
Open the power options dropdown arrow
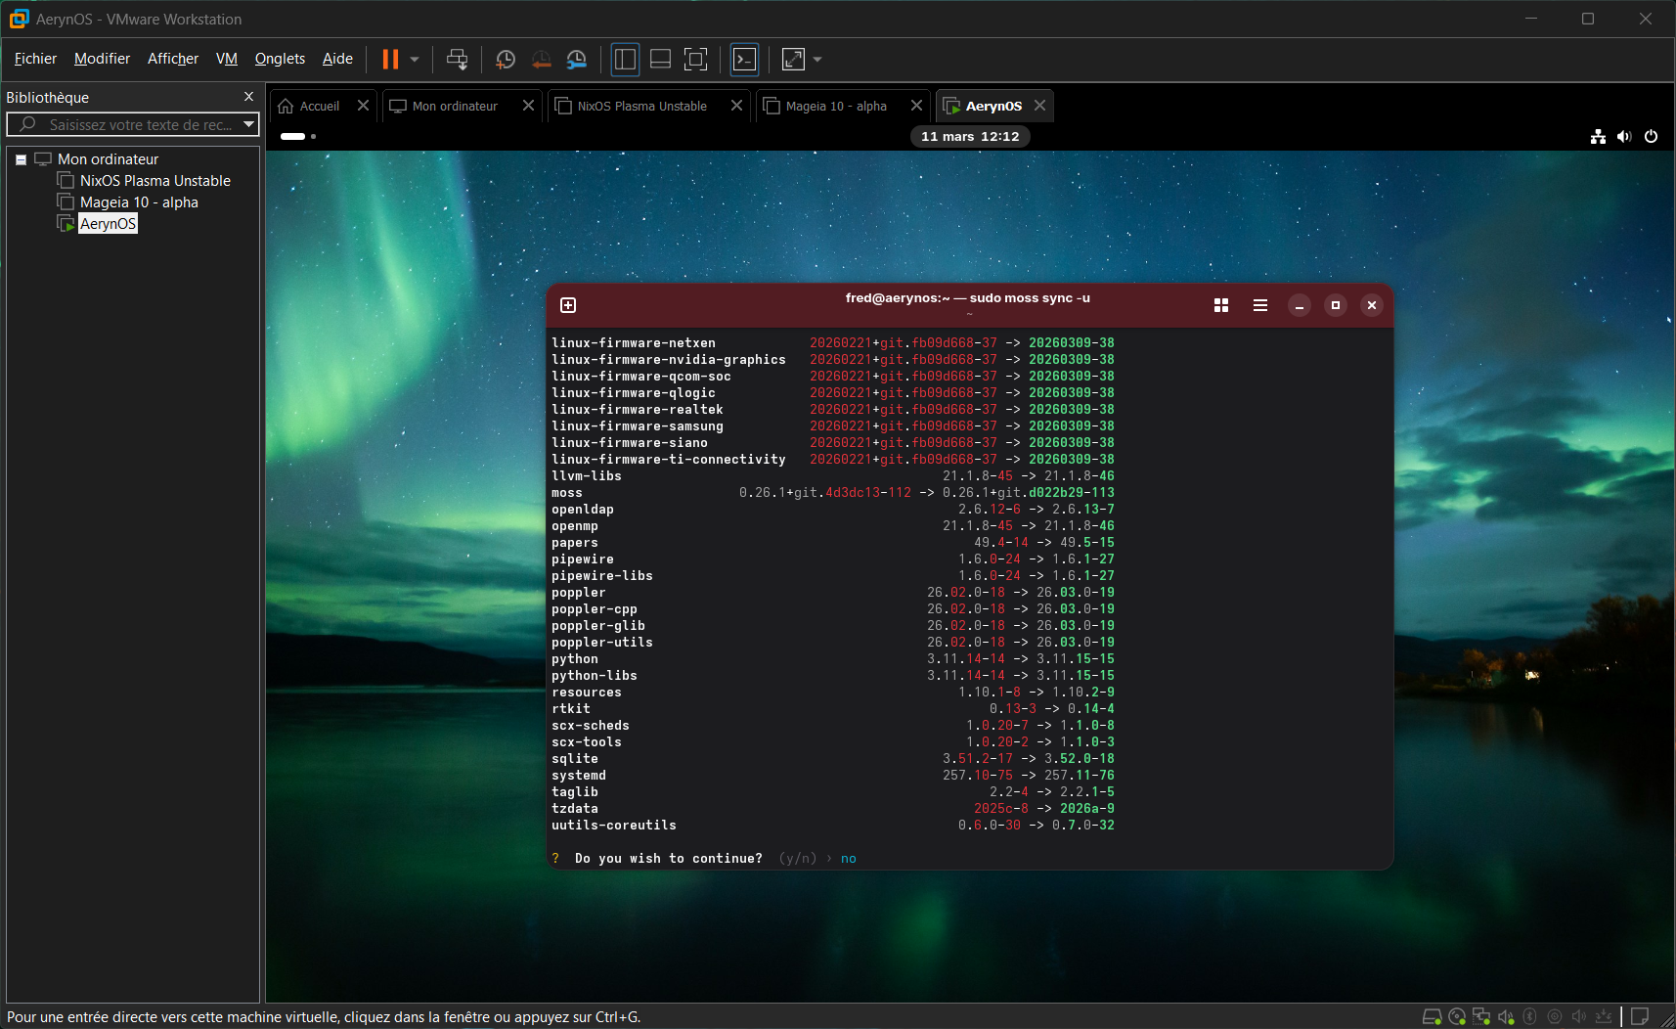point(415,60)
